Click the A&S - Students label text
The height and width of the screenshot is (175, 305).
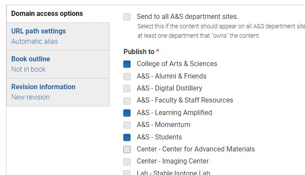pos(159,137)
